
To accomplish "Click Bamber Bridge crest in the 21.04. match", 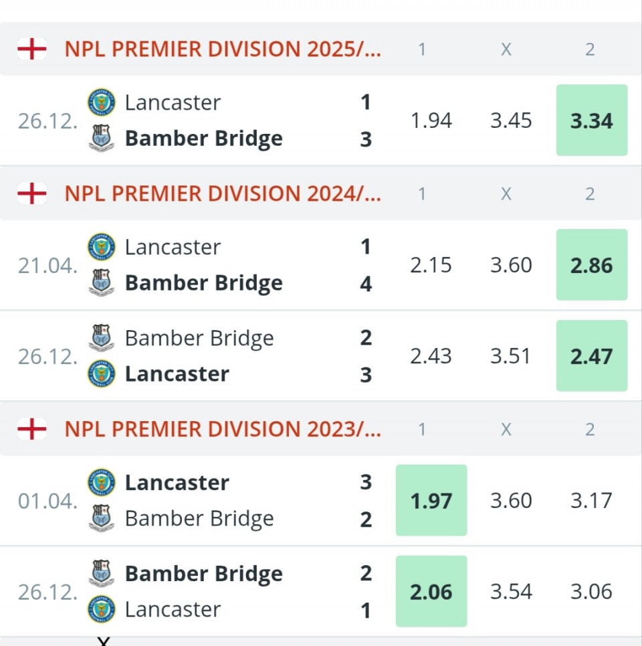I will tap(102, 282).
